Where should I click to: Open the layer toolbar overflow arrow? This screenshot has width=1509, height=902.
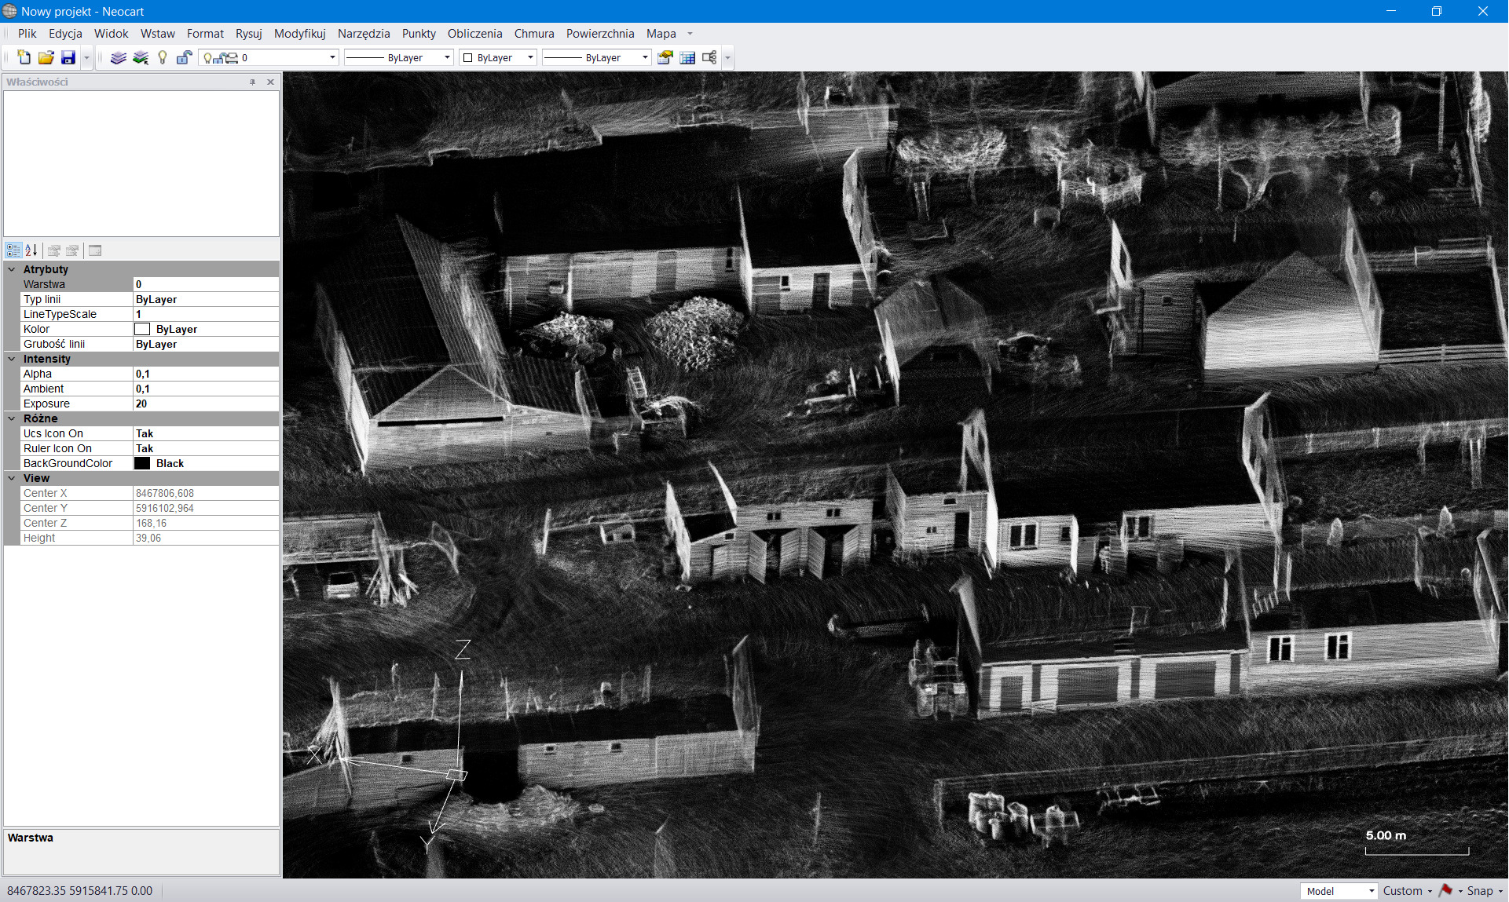[727, 57]
